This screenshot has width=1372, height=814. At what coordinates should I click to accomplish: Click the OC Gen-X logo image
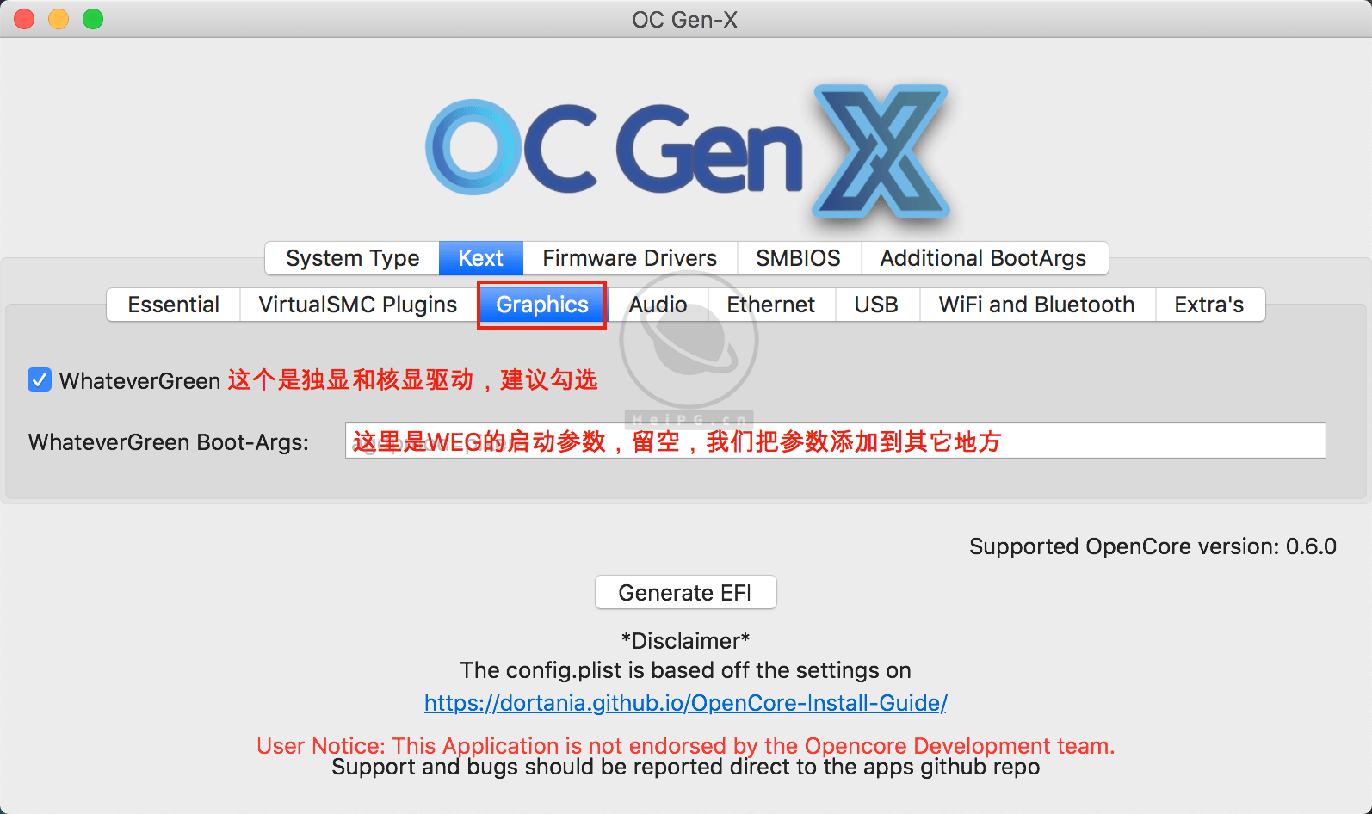coord(686,151)
